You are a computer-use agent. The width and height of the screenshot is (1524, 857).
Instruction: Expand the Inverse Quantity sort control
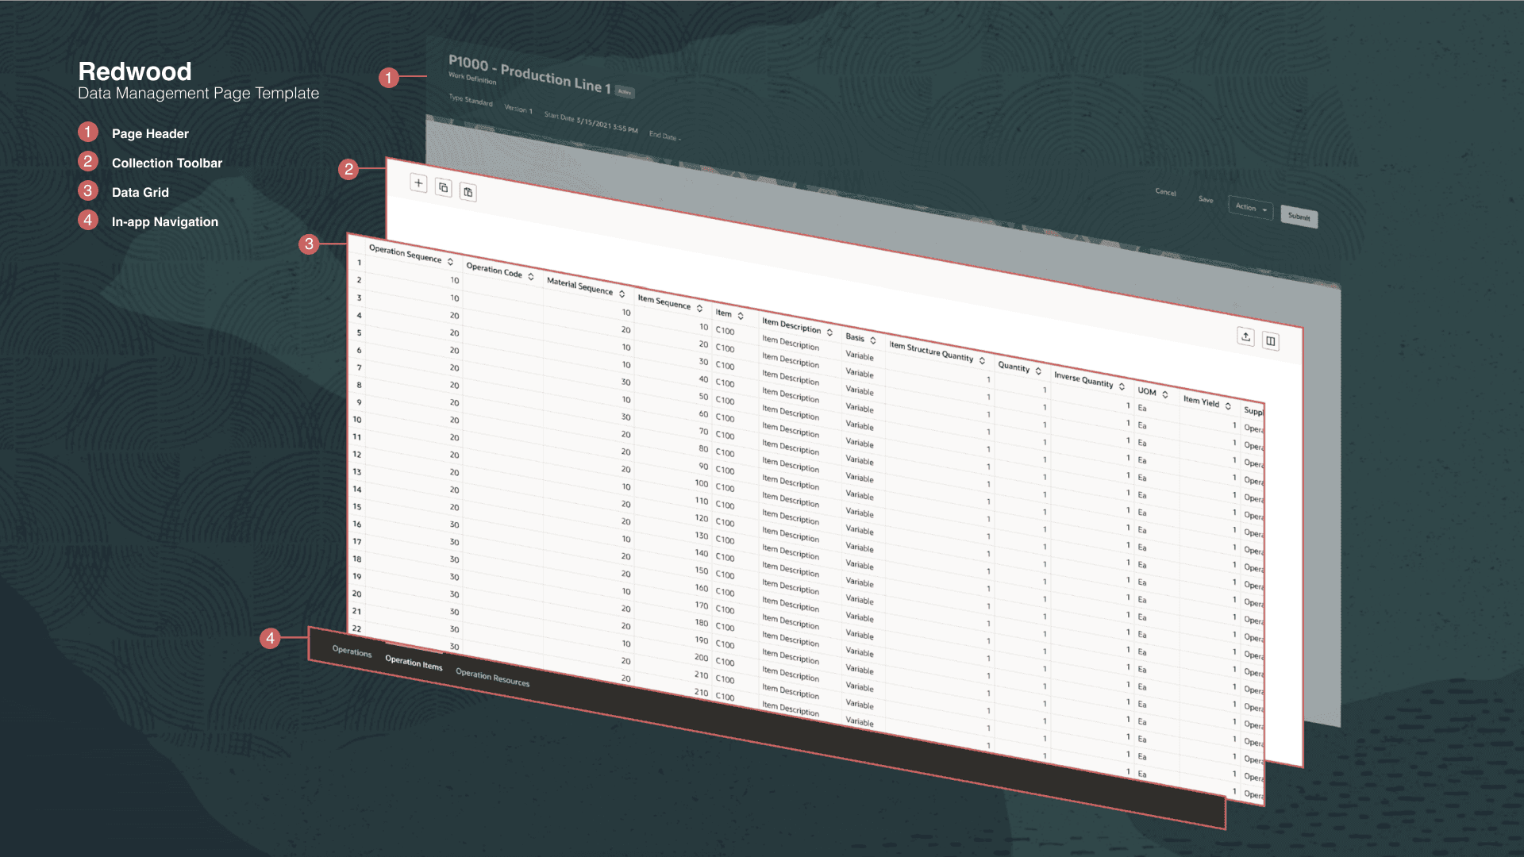coord(1122,386)
